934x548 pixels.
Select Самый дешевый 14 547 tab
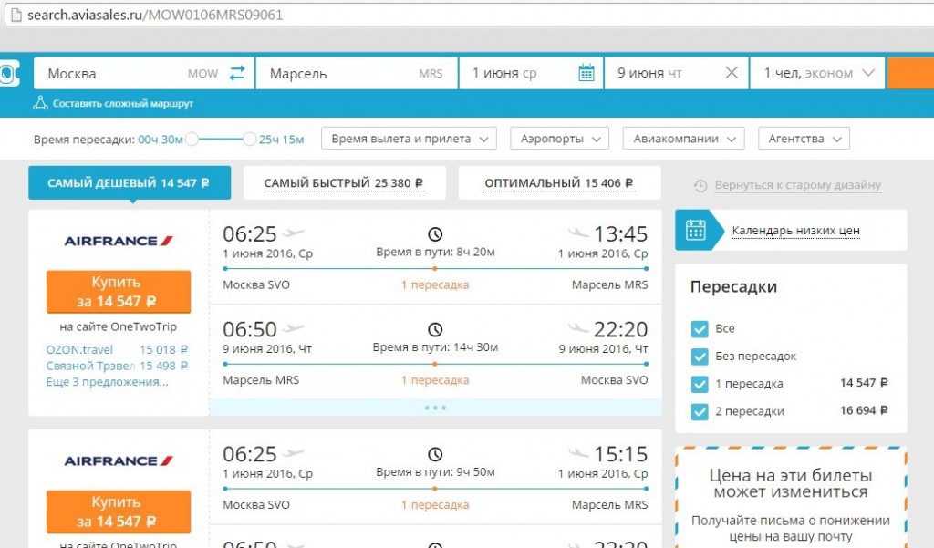[130, 183]
